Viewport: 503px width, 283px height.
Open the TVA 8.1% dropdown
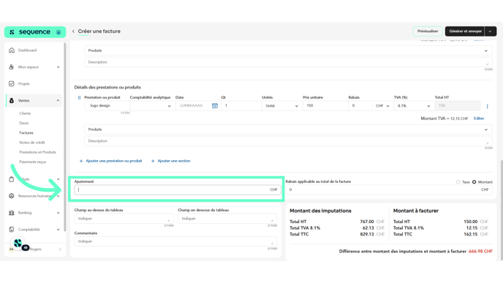point(414,105)
